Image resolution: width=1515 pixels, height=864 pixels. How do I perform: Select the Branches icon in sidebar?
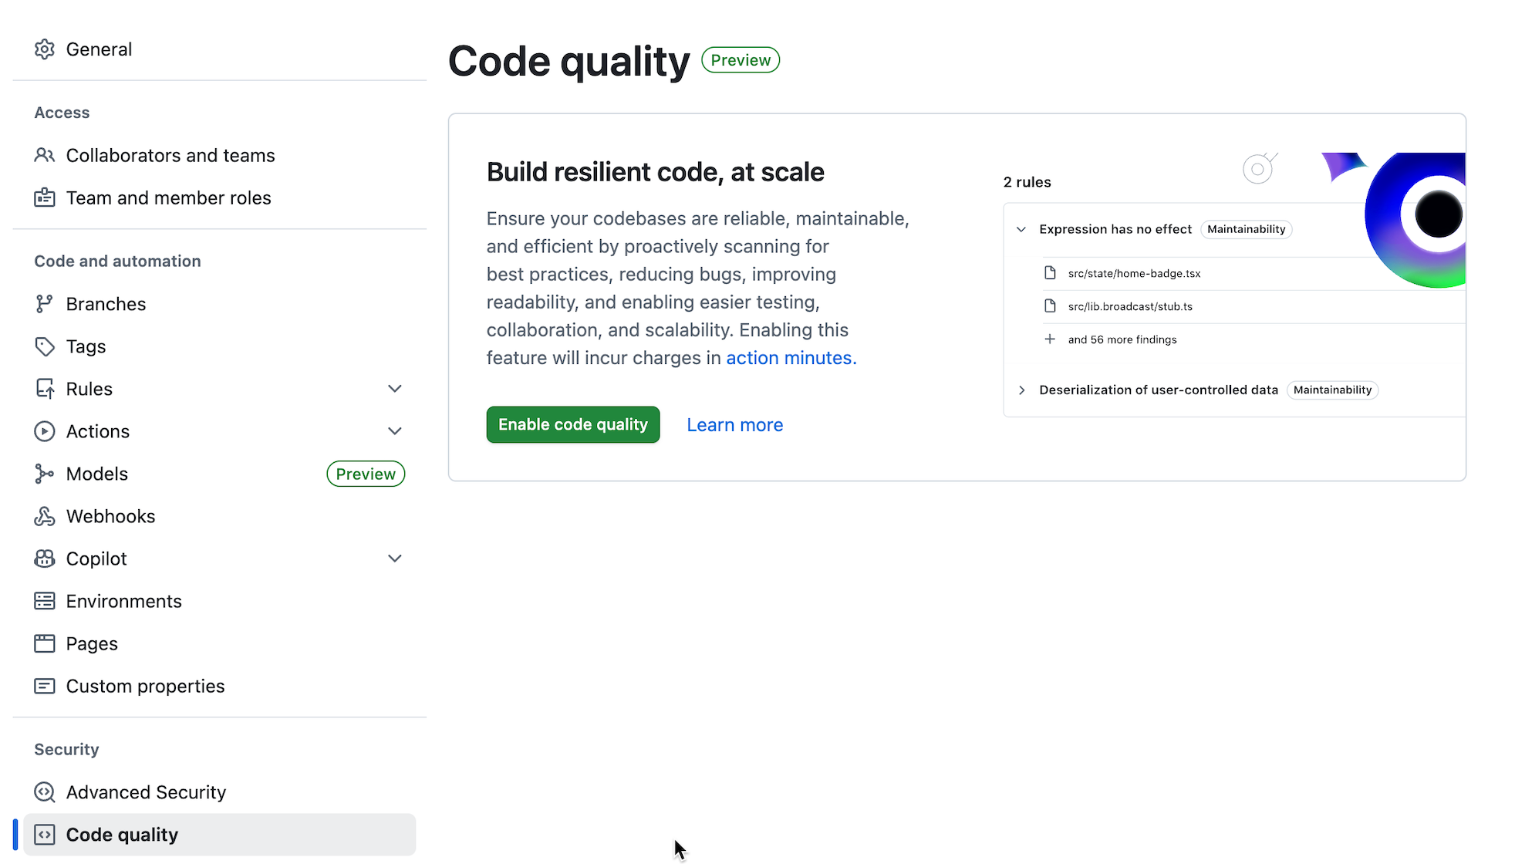coord(45,303)
